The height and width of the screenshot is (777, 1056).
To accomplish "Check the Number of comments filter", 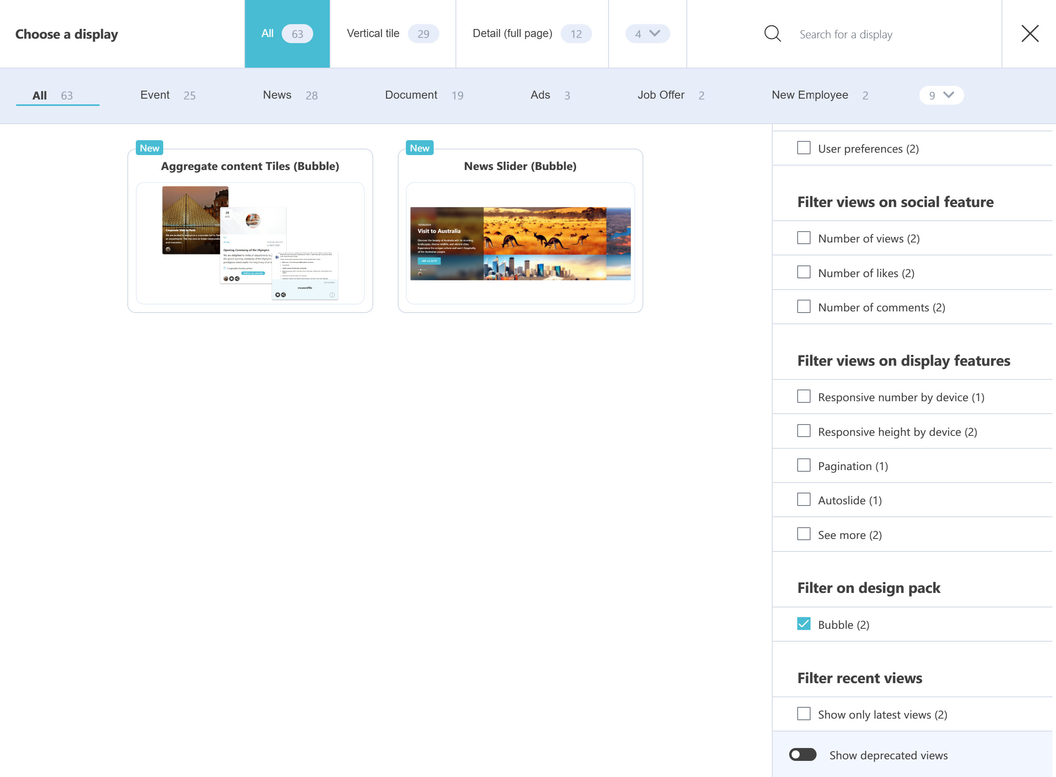I will point(804,307).
